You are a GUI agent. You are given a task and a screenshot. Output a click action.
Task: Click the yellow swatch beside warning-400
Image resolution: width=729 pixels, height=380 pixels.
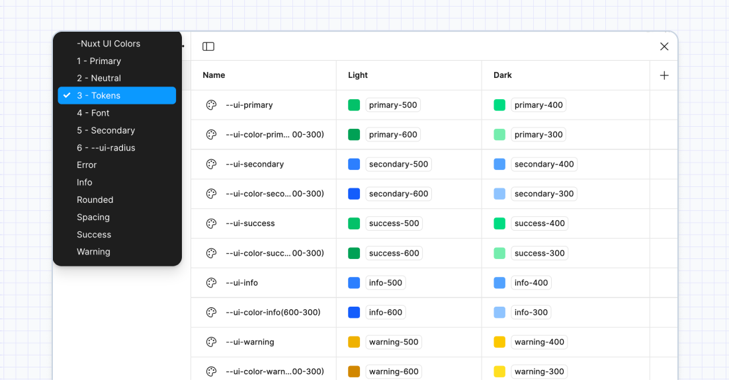click(499, 342)
